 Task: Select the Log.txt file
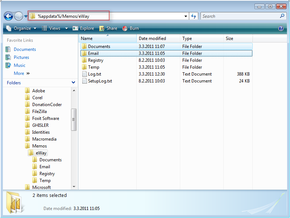pyautogui.click(x=166, y=74)
